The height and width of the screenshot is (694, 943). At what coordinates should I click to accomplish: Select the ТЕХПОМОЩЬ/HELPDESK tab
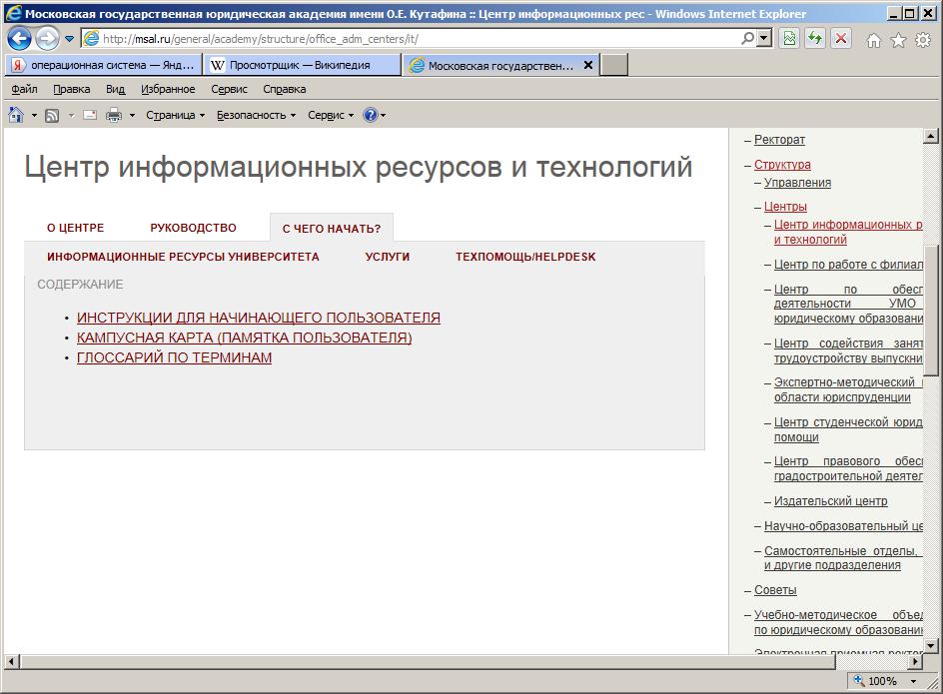coord(525,257)
